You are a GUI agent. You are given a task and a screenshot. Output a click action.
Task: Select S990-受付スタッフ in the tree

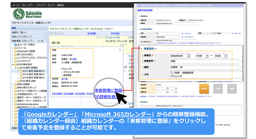[27, 88]
